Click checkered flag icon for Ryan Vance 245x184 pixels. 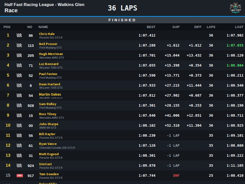pyautogui.click(x=19, y=146)
